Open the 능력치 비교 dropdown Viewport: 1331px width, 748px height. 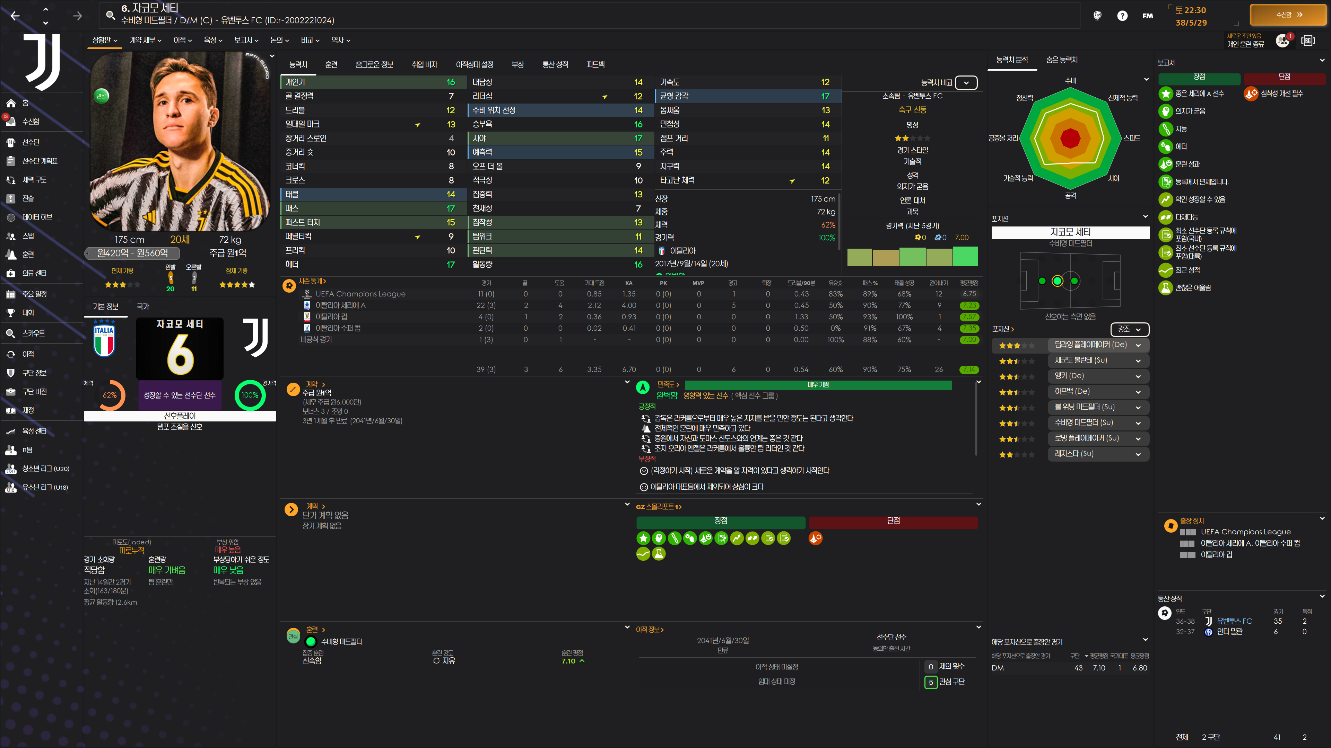pyautogui.click(x=966, y=83)
